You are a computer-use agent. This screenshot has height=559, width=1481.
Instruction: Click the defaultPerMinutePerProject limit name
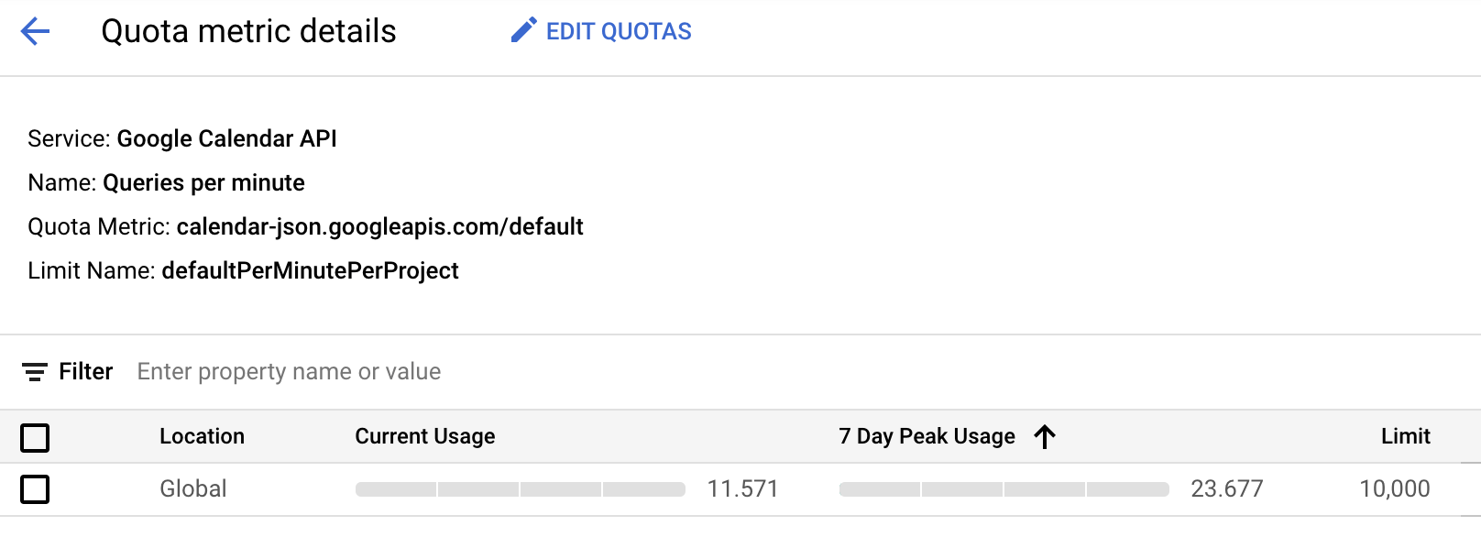point(310,271)
